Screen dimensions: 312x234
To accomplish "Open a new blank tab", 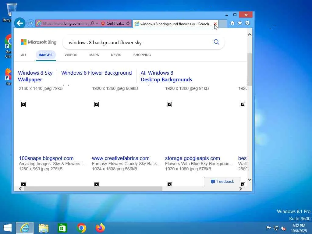I will (x=223, y=24).
